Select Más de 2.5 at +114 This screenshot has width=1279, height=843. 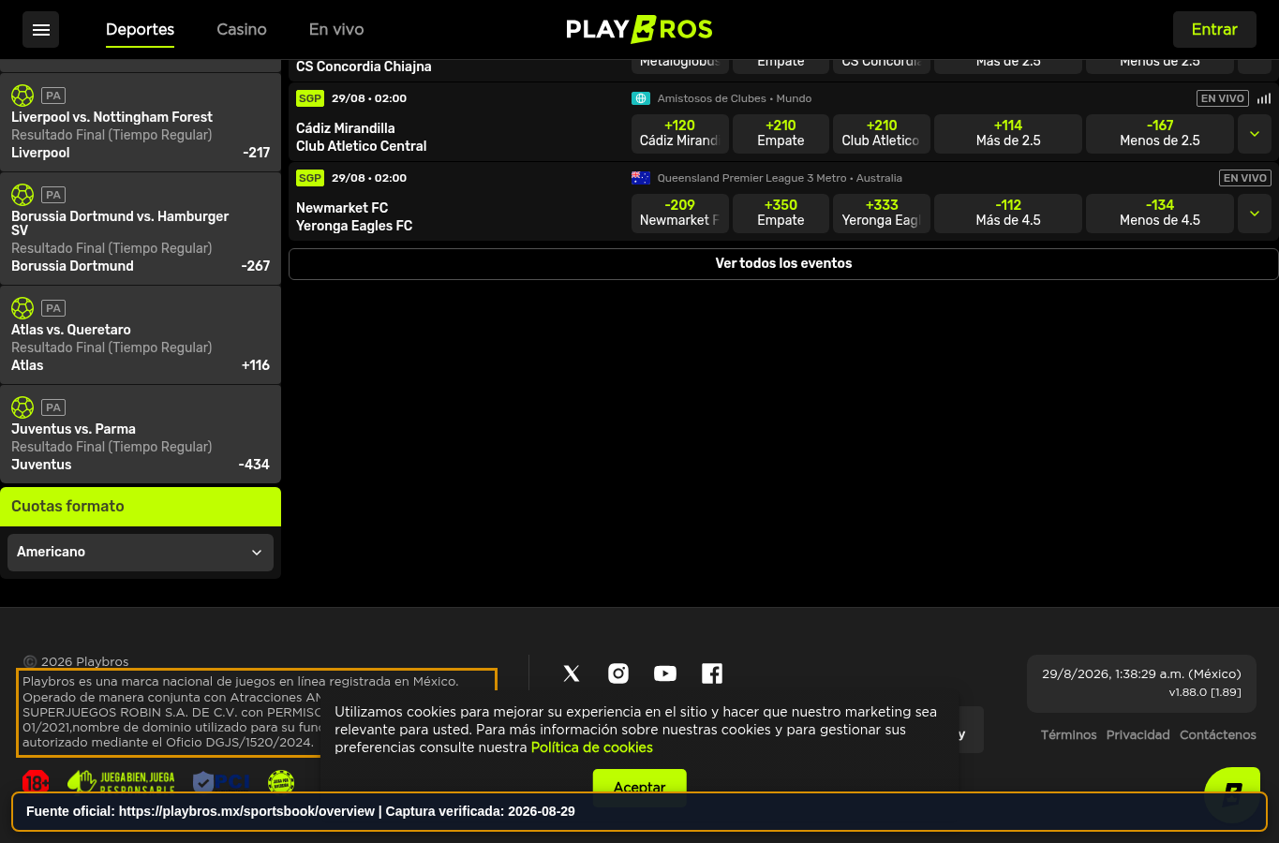[x=1008, y=134]
